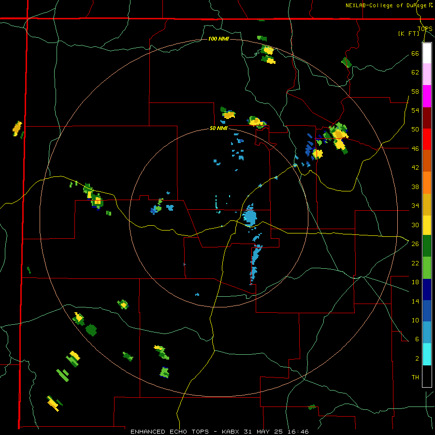Click the dark orange 42-46 legend swatch

pos(427,160)
